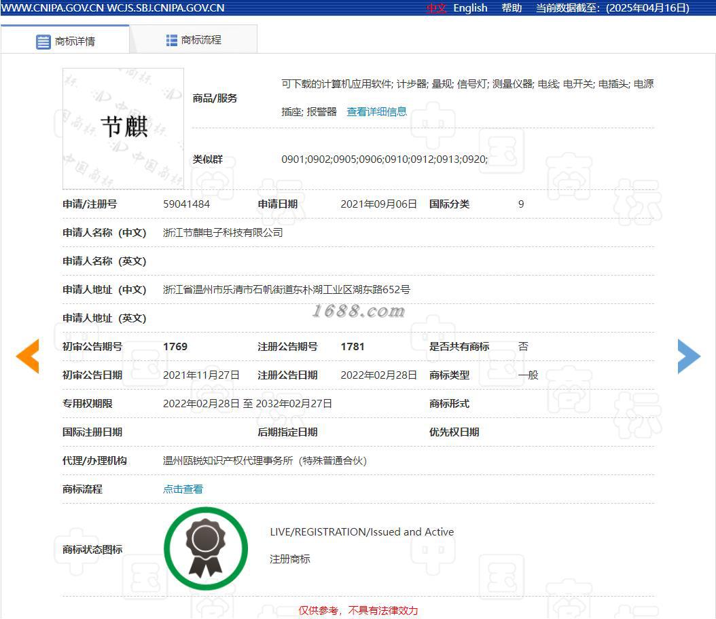Click the 商标流程 tab grid icon

click(172, 40)
